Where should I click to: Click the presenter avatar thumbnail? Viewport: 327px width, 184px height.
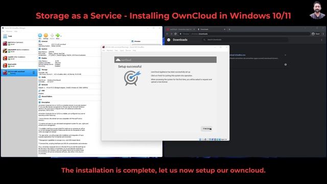click(317, 10)
